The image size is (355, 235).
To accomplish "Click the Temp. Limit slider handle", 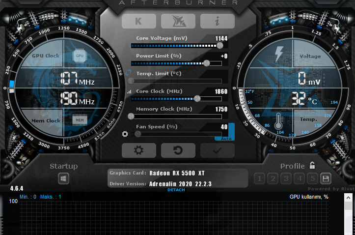I will (131, 81).
